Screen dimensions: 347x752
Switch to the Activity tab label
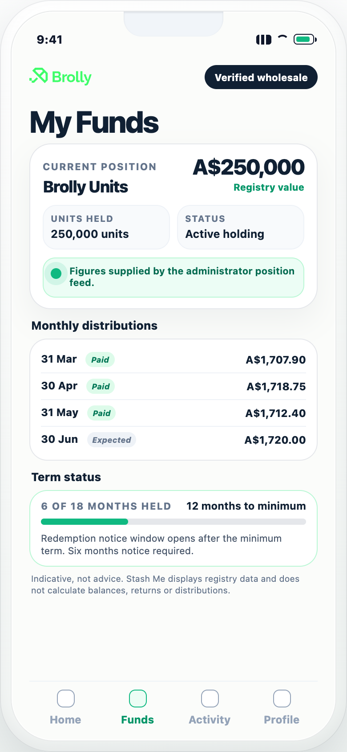coord(210,719)
